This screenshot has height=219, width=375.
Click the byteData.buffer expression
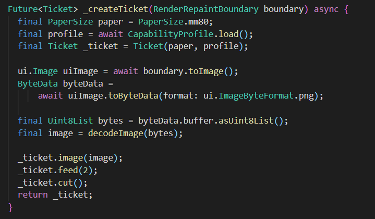point(176,121)
